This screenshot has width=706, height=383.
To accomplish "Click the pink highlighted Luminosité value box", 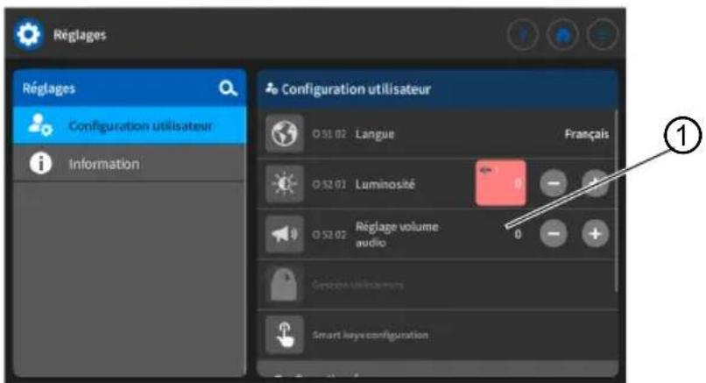I will [501, 183].
